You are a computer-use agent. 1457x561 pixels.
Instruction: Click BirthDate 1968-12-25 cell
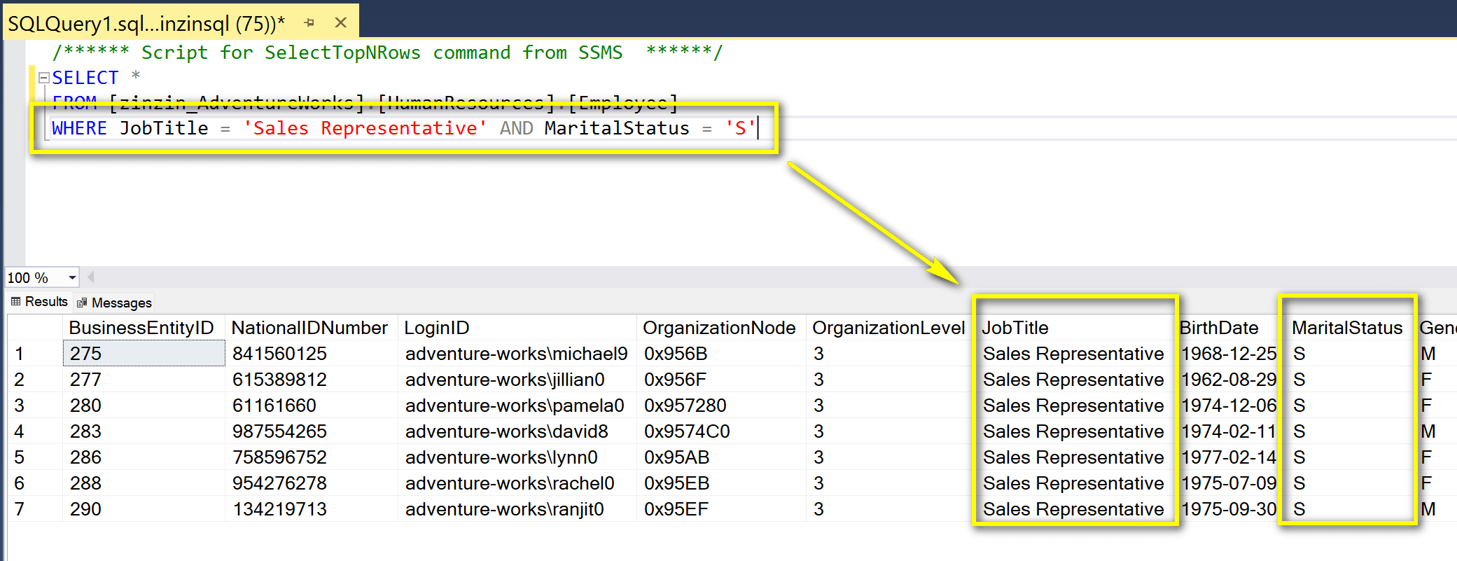click(1230, 354)
